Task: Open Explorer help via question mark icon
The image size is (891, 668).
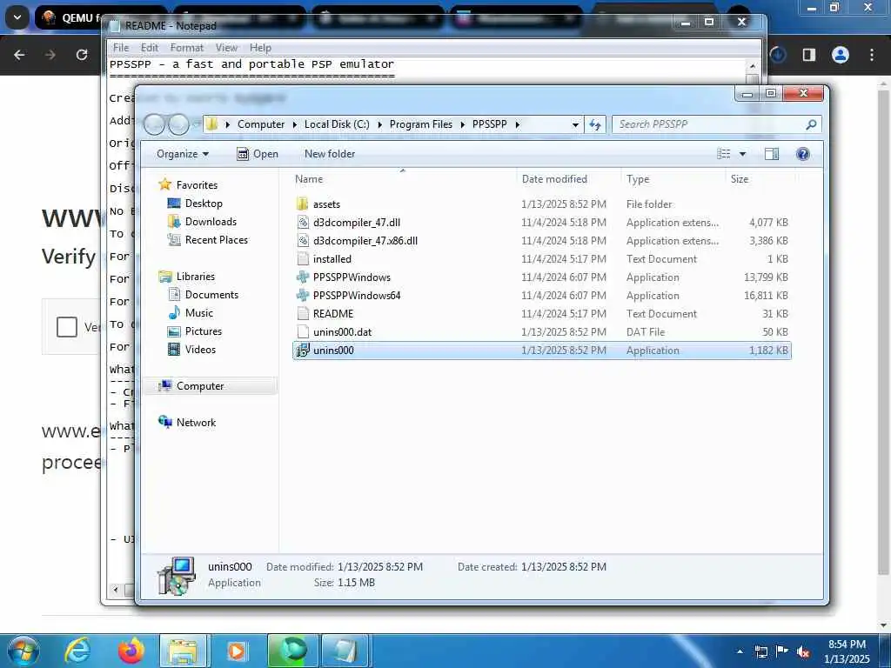Action: point(803,154)
